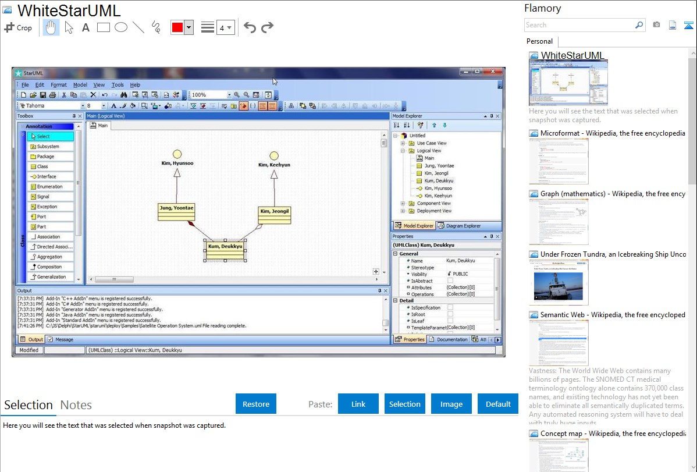This screenshot has width=697, height=472.
Task: Click the search magnifier icon
Action: click(639, 25)
